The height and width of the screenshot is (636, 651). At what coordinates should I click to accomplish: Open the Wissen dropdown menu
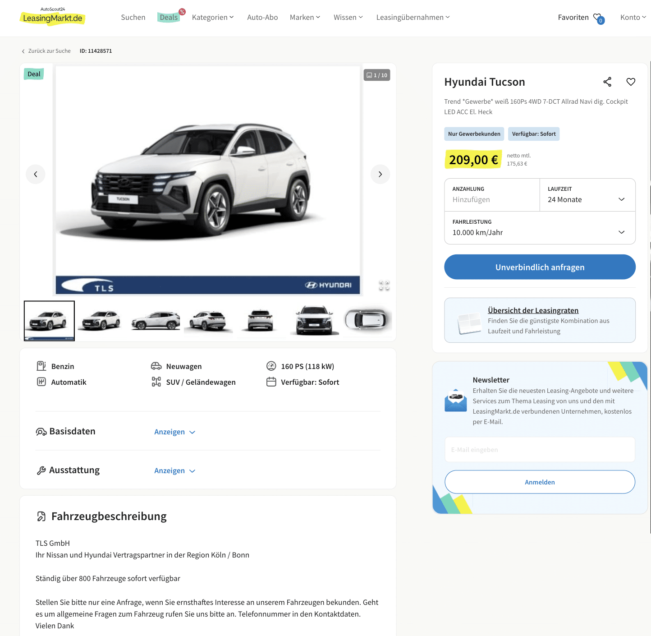[x=348, y=17]
